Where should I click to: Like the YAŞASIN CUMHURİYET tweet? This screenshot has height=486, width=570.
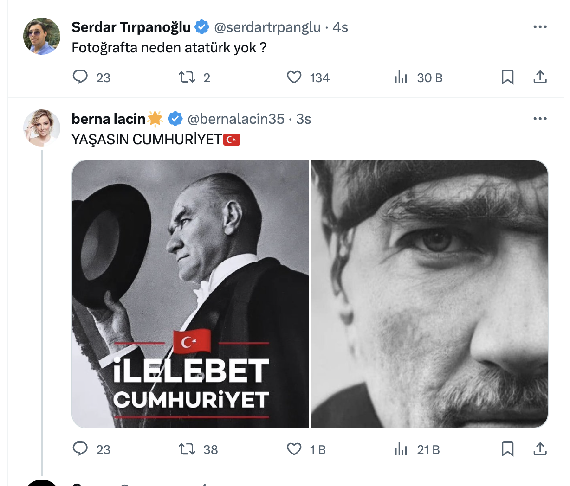(x=294, y=449)
